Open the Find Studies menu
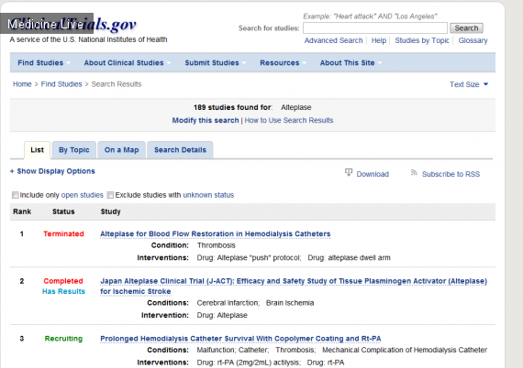The height and width of the screenshot is (368, 523). (44, 63)
